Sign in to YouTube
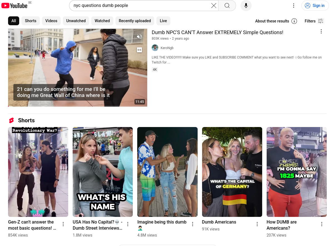This screenshot has height=246, width=334. (x=315, y=6)
